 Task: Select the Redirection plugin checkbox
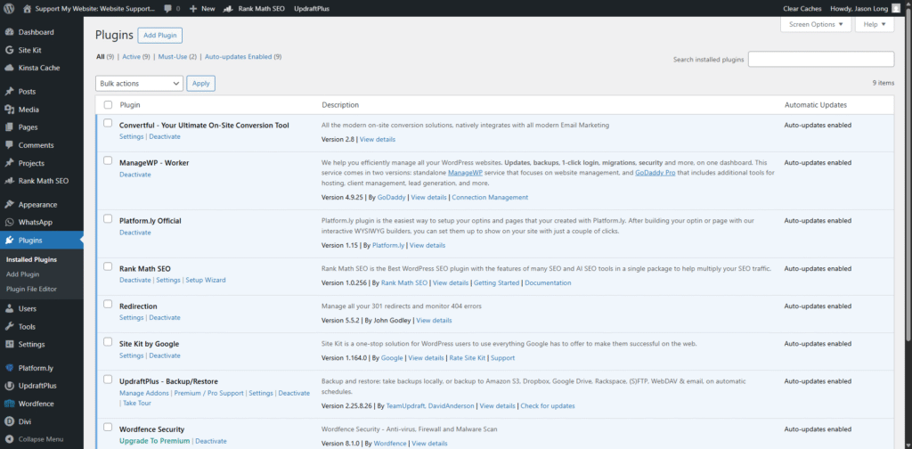(108, 304)
